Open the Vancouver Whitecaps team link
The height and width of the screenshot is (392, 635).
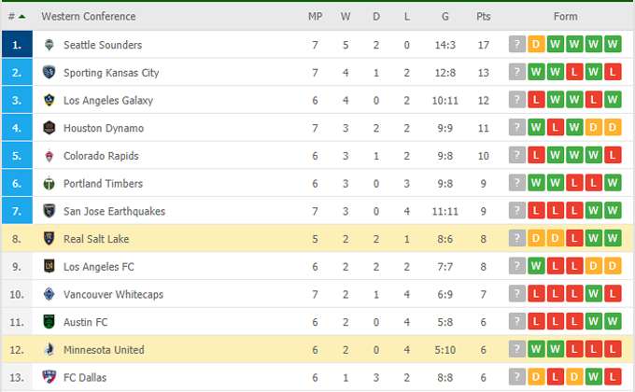tap(113, 295)
